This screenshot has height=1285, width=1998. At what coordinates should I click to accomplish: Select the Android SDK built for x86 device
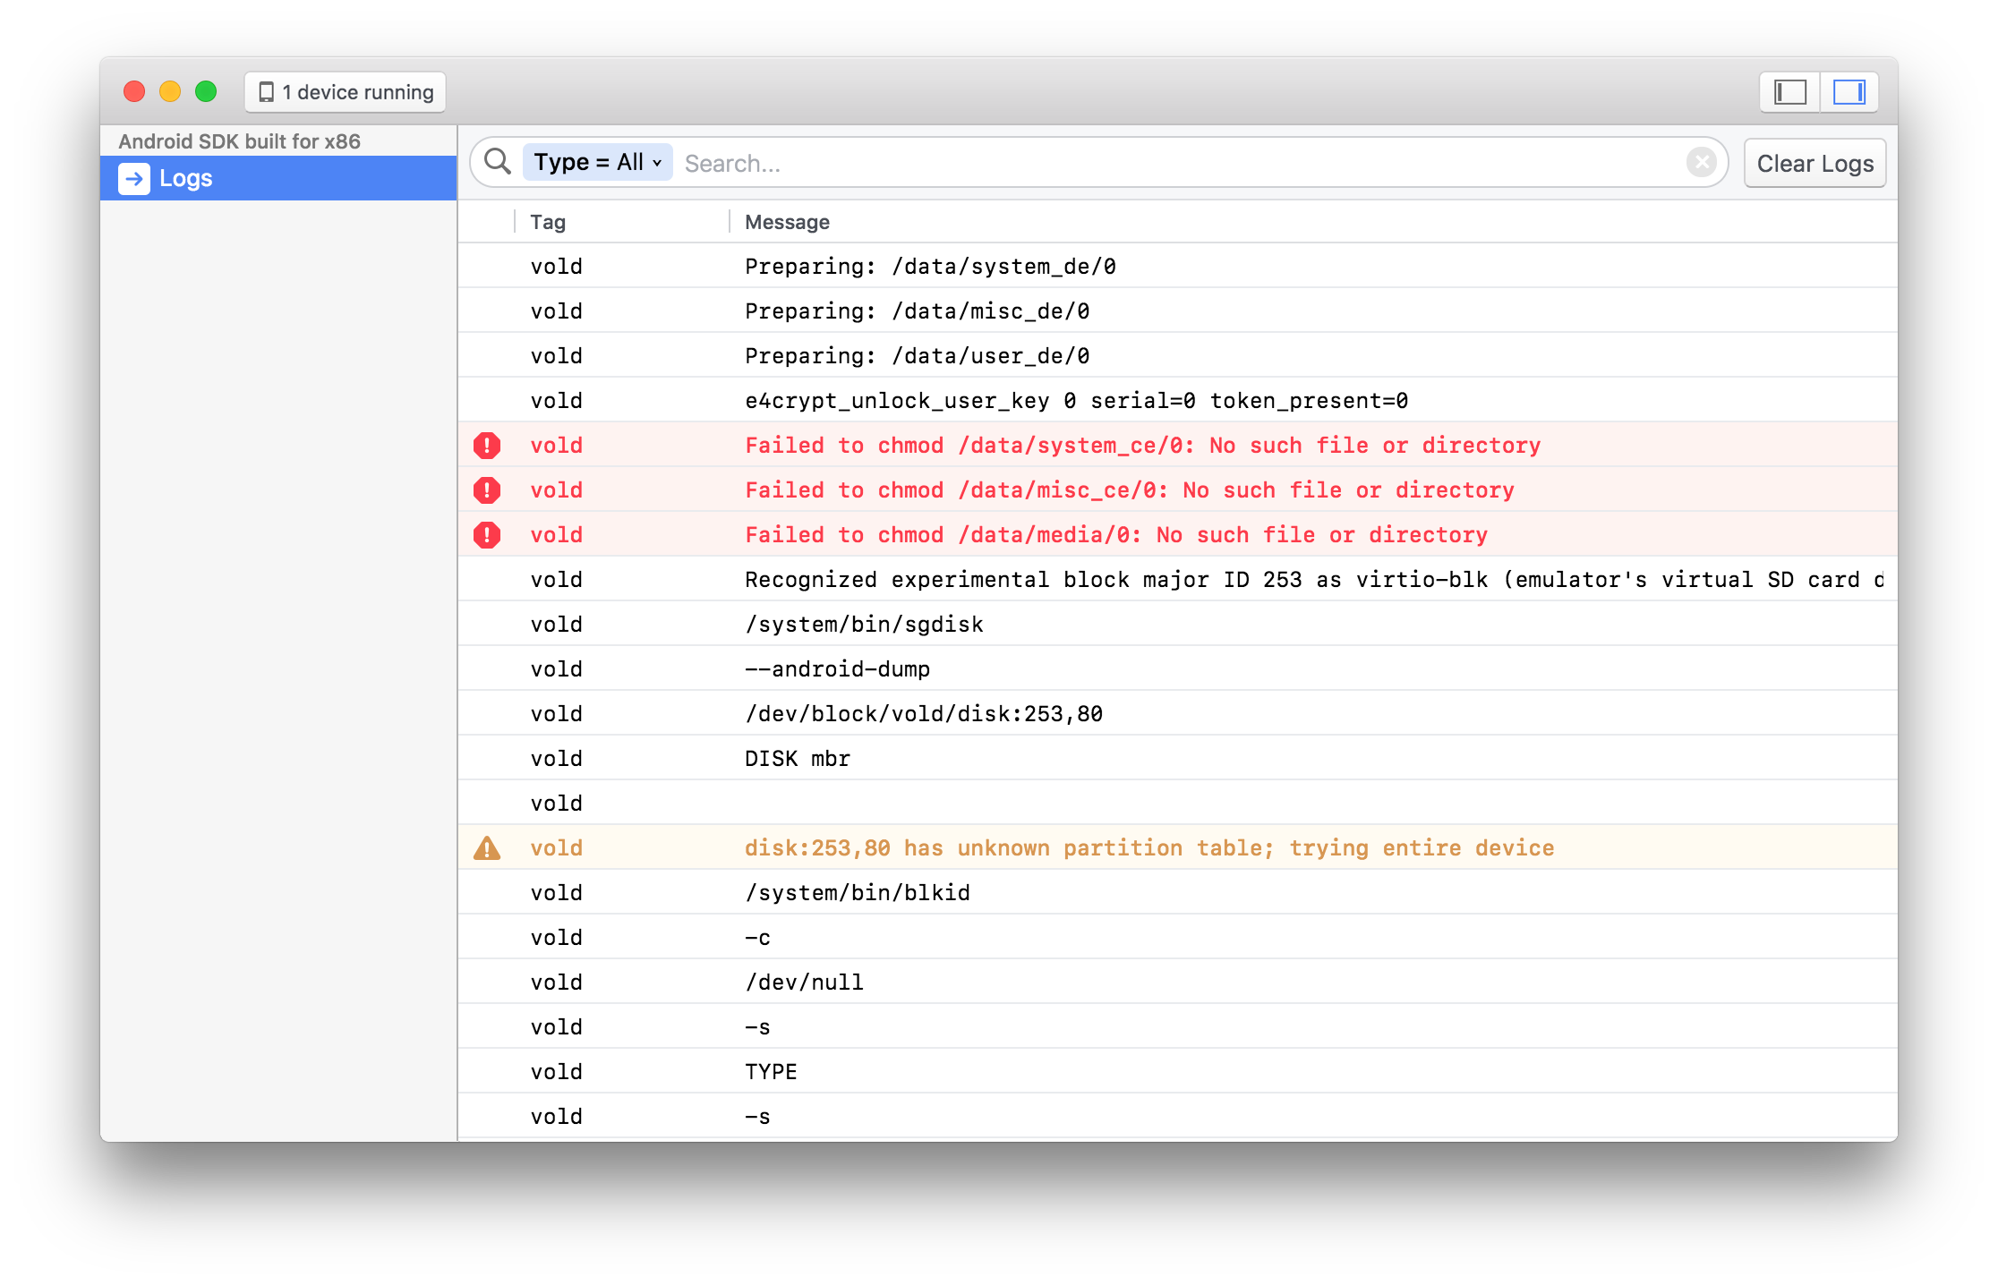coord(240,140)
